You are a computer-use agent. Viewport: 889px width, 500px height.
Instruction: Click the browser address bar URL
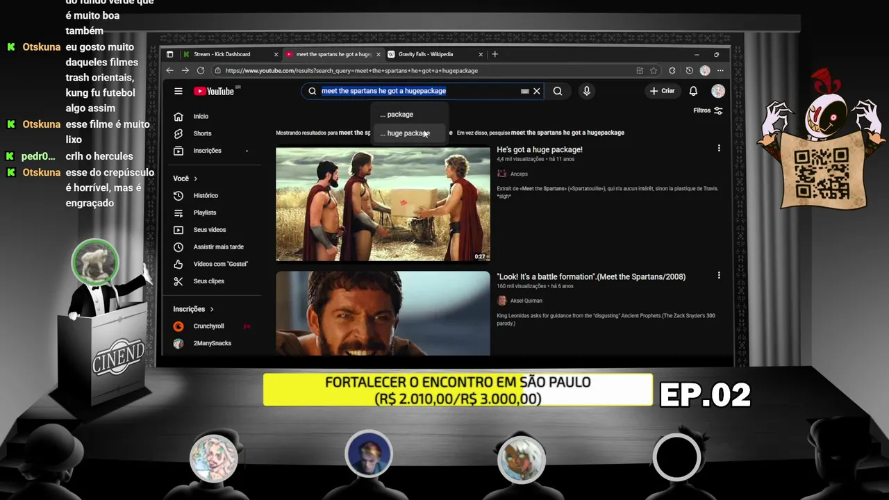(x=351, y=70)
